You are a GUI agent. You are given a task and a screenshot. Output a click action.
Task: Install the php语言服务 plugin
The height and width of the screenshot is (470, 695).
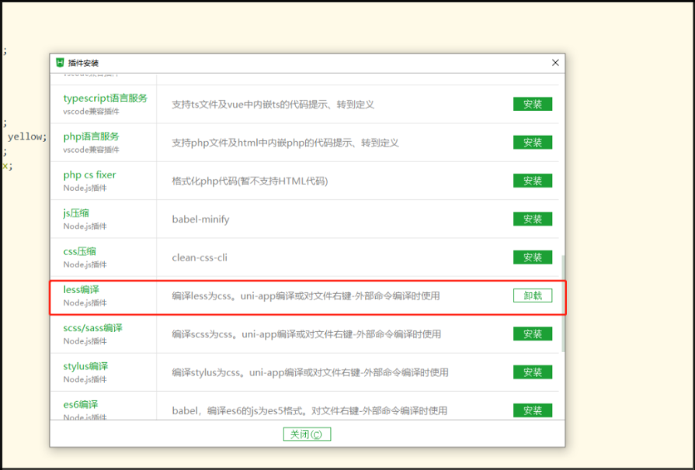coord(532,142)
